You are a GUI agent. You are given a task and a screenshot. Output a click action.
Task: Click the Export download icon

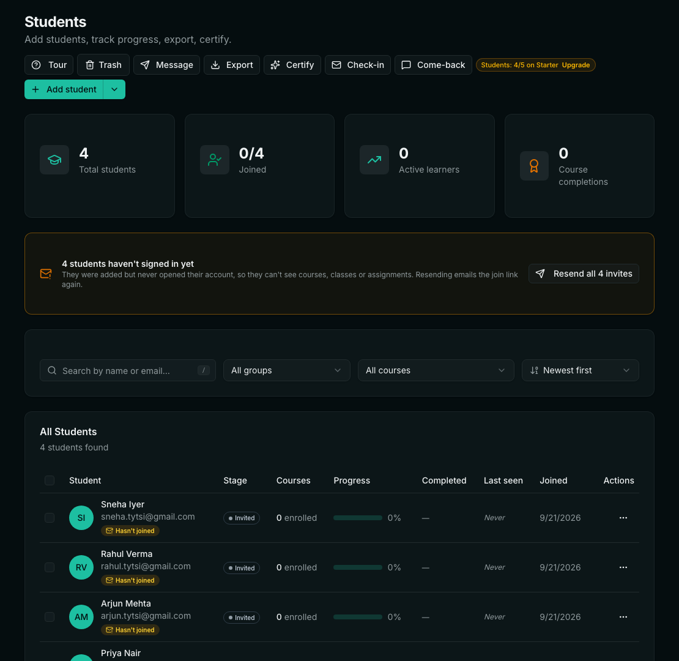(215, 65)
